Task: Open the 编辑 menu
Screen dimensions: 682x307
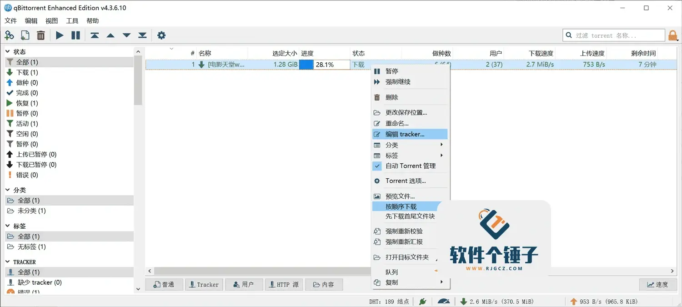Action: [x=31, y=21]
